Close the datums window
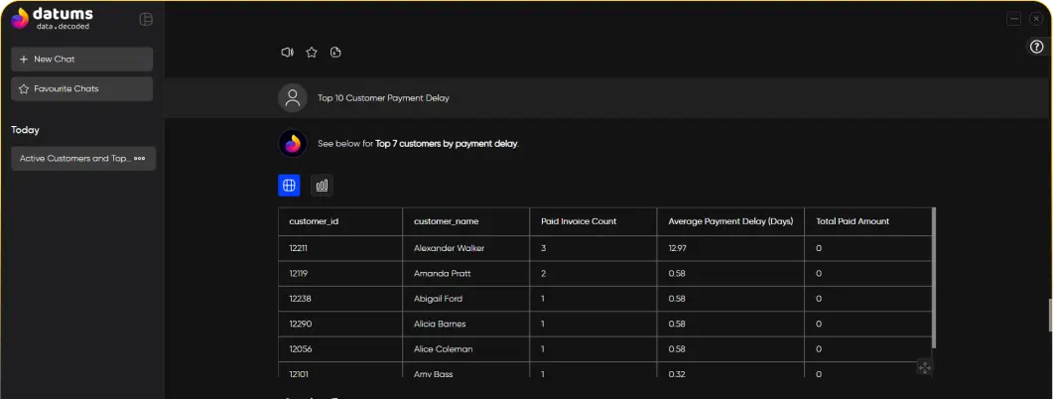This screenshot has width=1053, height=399. 1035,19
